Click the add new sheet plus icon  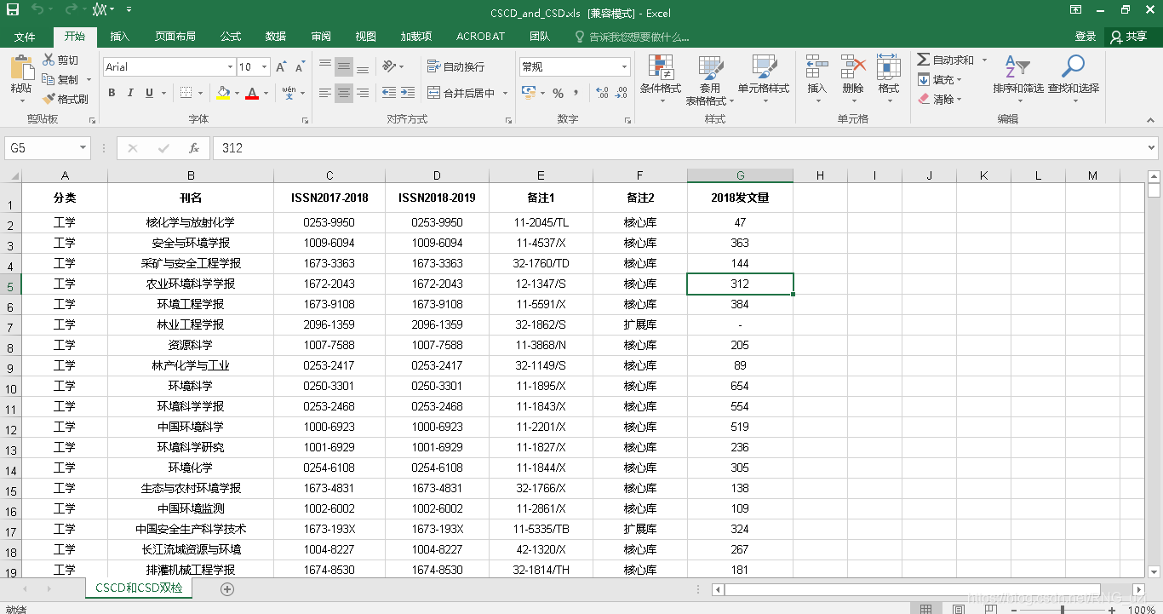click(x=227, y=588)
